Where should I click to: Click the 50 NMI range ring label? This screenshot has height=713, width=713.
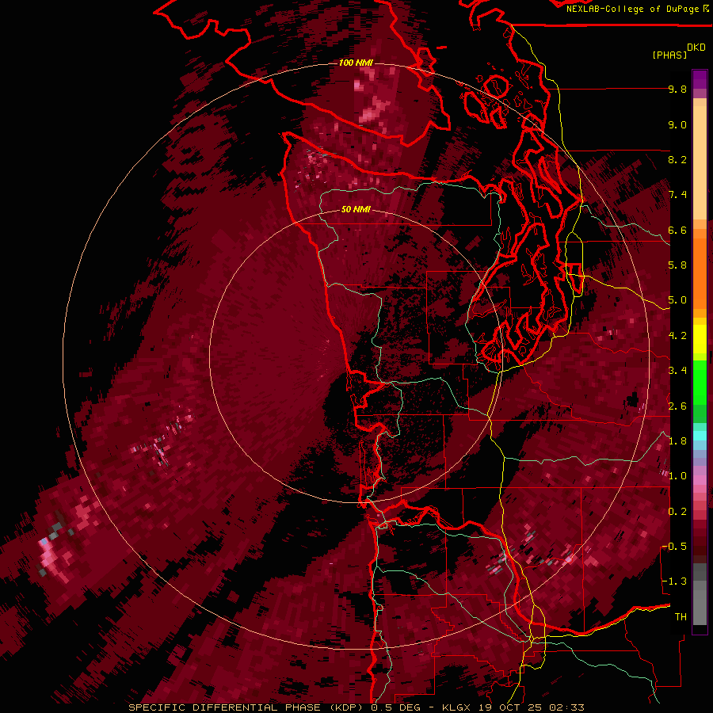(x=356, y=210)
